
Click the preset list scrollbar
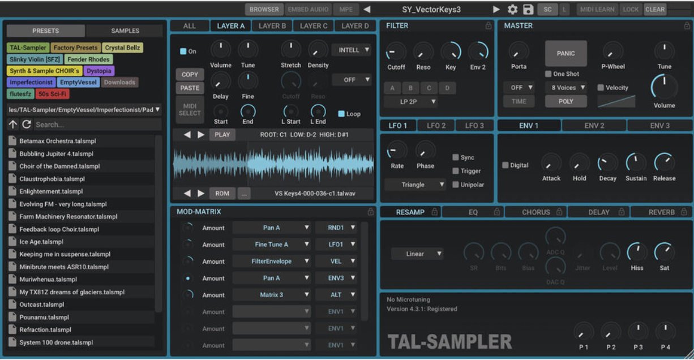click(158, 224)
